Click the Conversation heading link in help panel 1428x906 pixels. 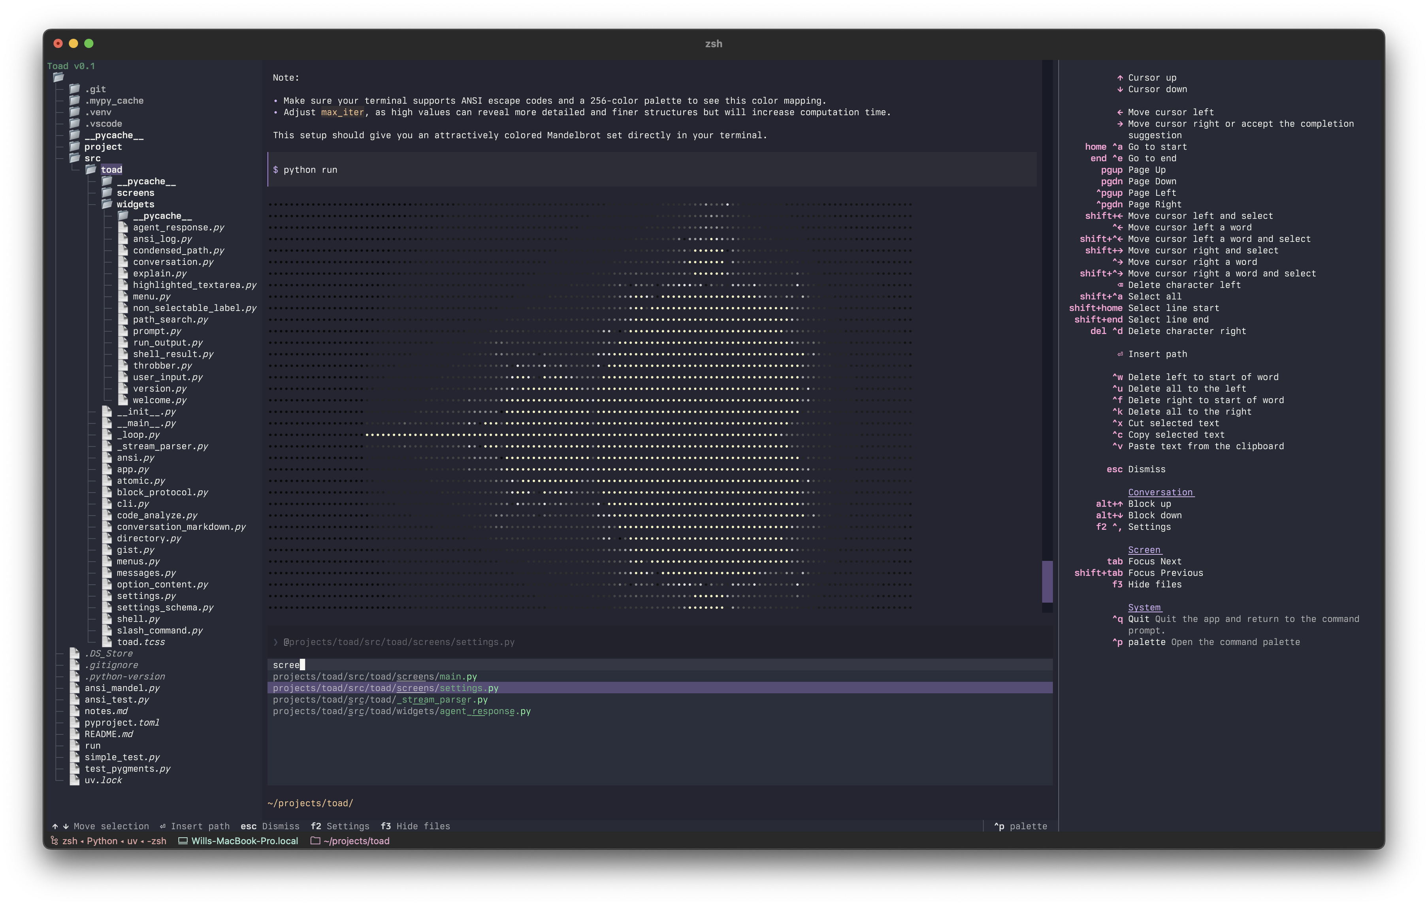tap(1160, 492)
